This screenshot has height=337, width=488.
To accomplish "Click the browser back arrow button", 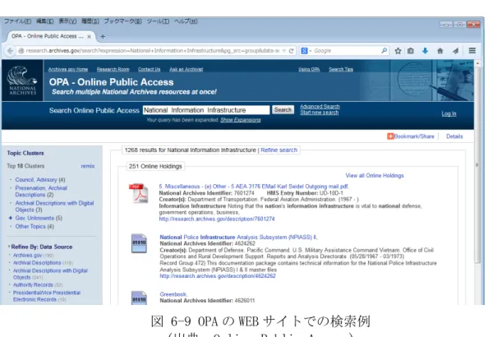I will (x=11, y=51).
